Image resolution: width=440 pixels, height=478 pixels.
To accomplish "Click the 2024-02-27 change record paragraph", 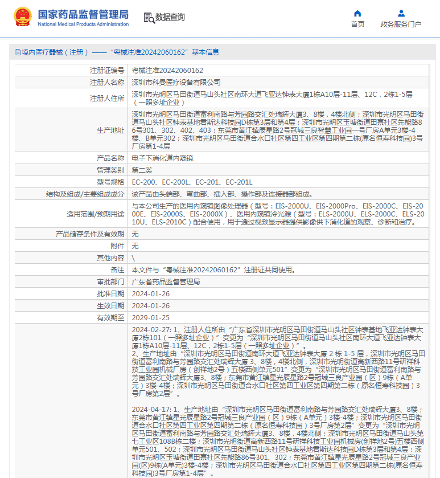I will (x=278, y=362).
